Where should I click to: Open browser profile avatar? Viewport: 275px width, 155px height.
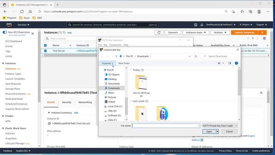259,12
